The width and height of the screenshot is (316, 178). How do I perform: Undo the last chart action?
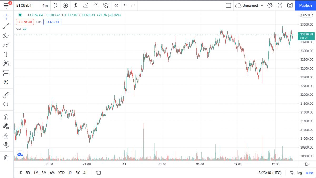pyautogui.click(x=126, y=5)
